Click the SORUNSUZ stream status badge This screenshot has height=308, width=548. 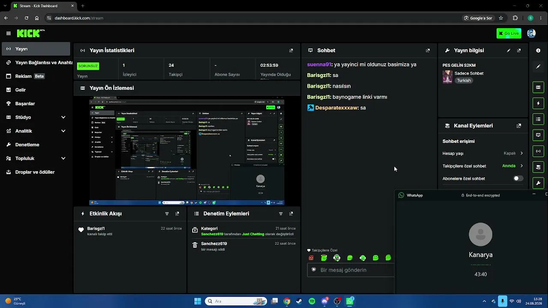[88, 66]
